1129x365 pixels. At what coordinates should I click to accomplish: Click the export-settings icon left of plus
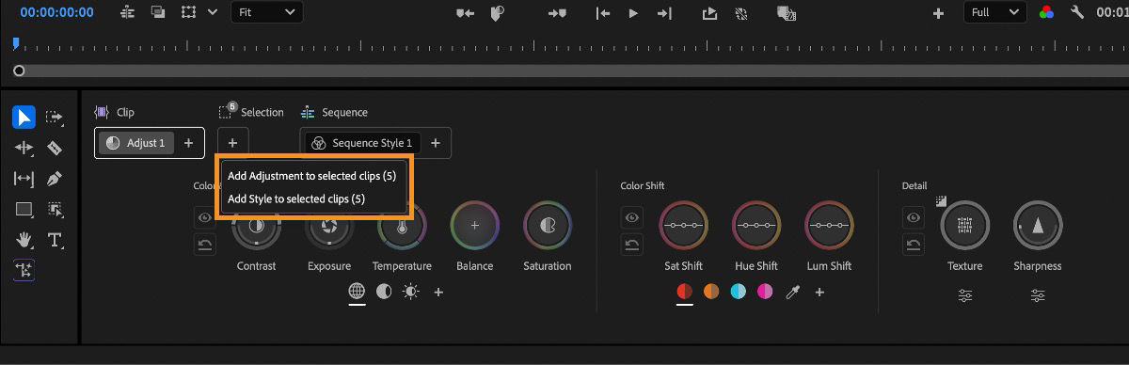coord(786,13)
